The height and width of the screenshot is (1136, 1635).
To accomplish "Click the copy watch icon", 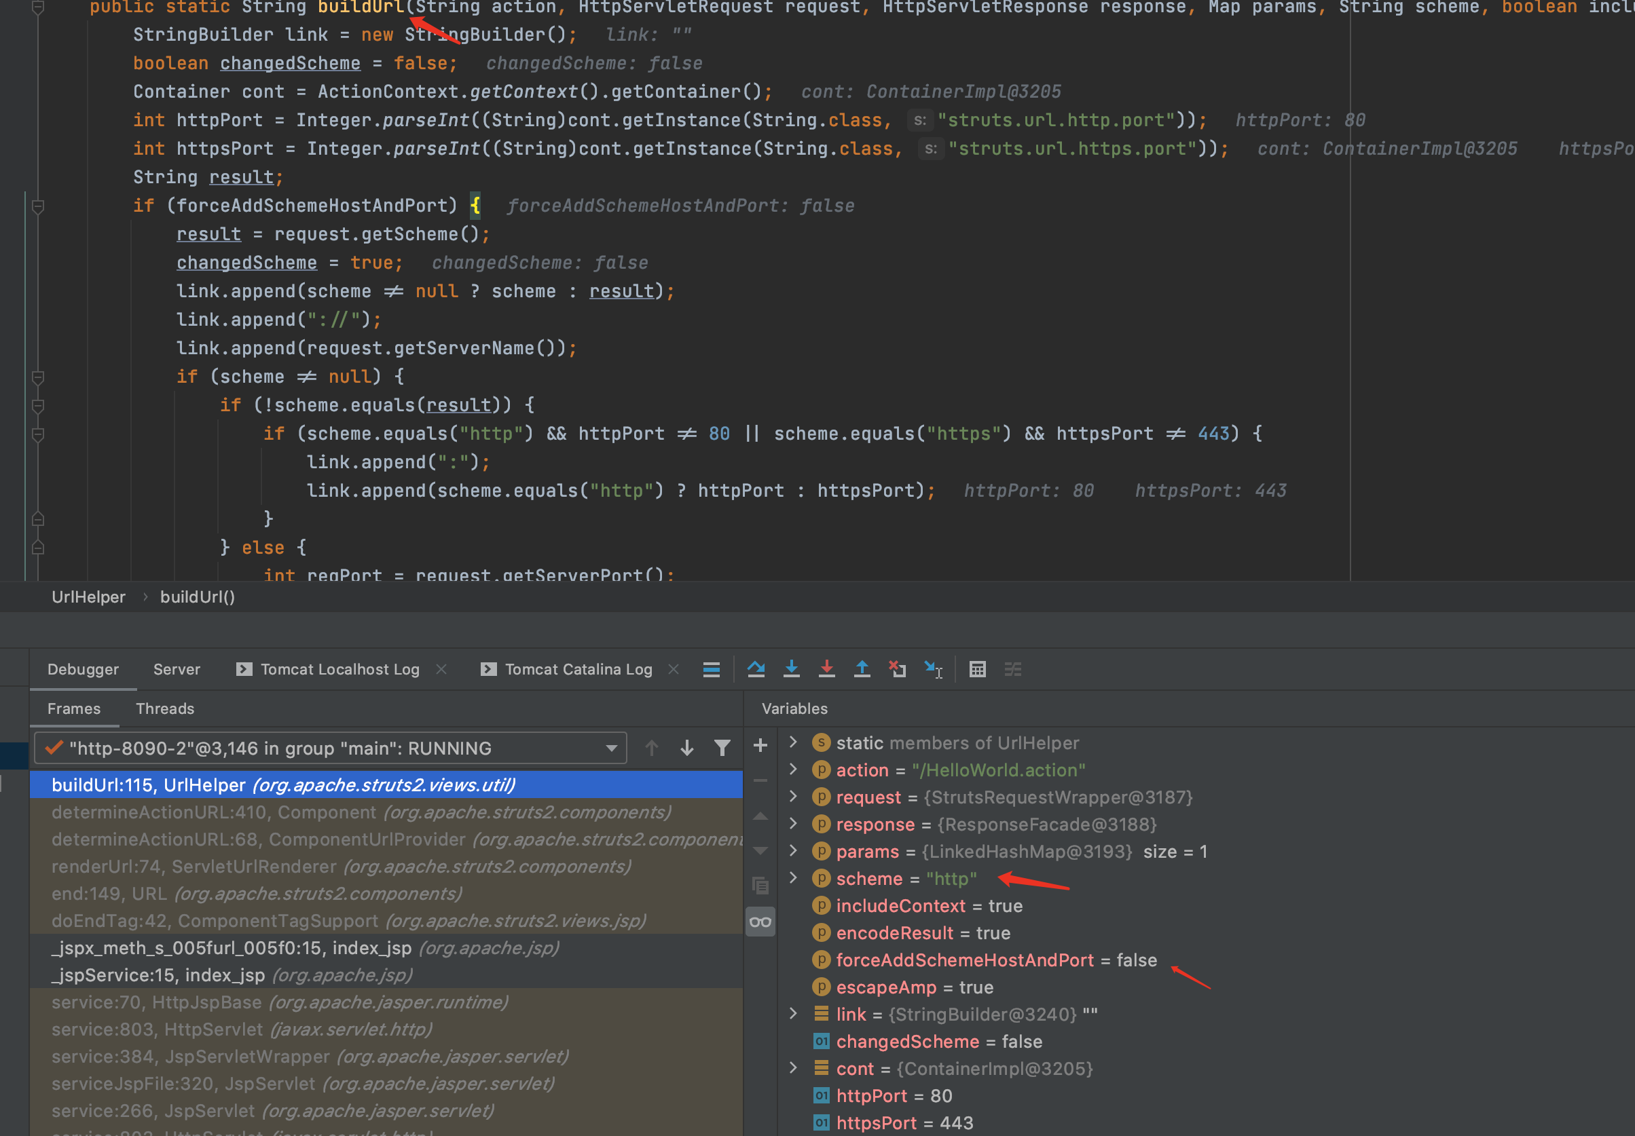I will pyautogui.click(x=760, y=886).
